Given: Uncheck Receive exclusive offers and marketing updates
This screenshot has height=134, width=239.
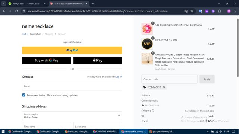Looking at the screenshot, I should (x=24, y=95).
